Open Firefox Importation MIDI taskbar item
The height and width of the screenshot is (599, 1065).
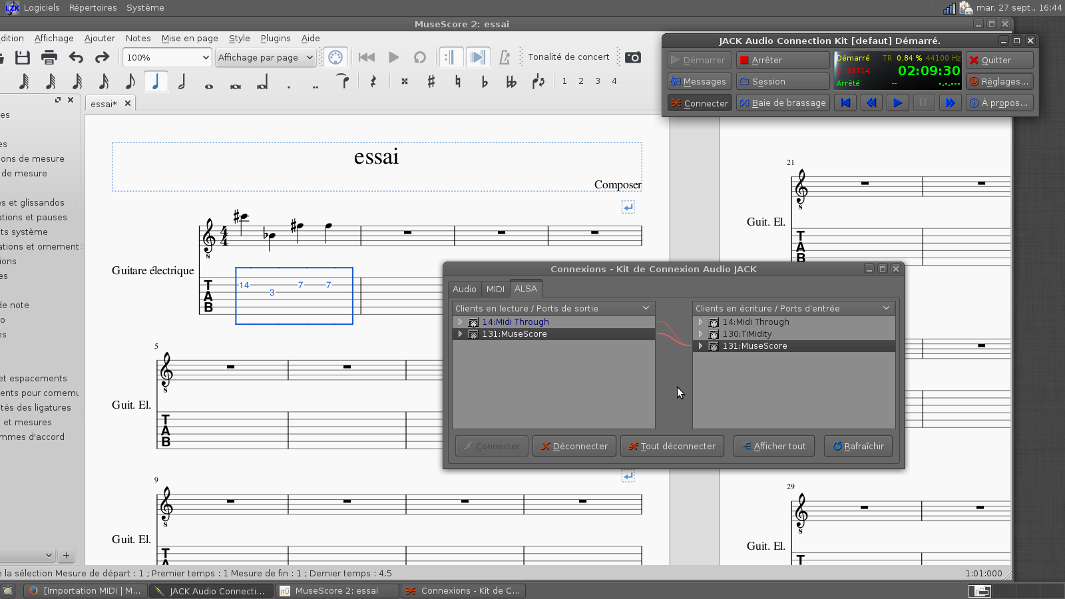coord(85,591)
